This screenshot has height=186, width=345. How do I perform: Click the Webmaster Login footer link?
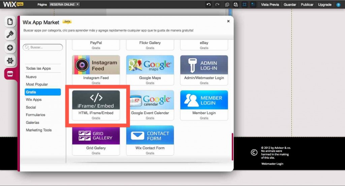pos(272,164)
